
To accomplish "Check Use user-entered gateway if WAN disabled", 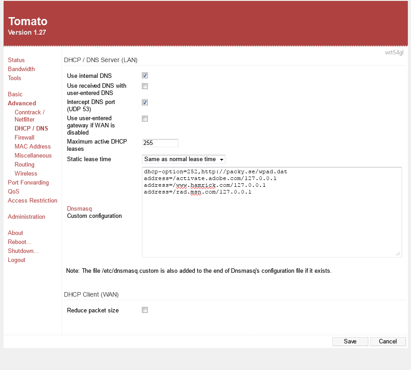I will click(x=145, y=119).
